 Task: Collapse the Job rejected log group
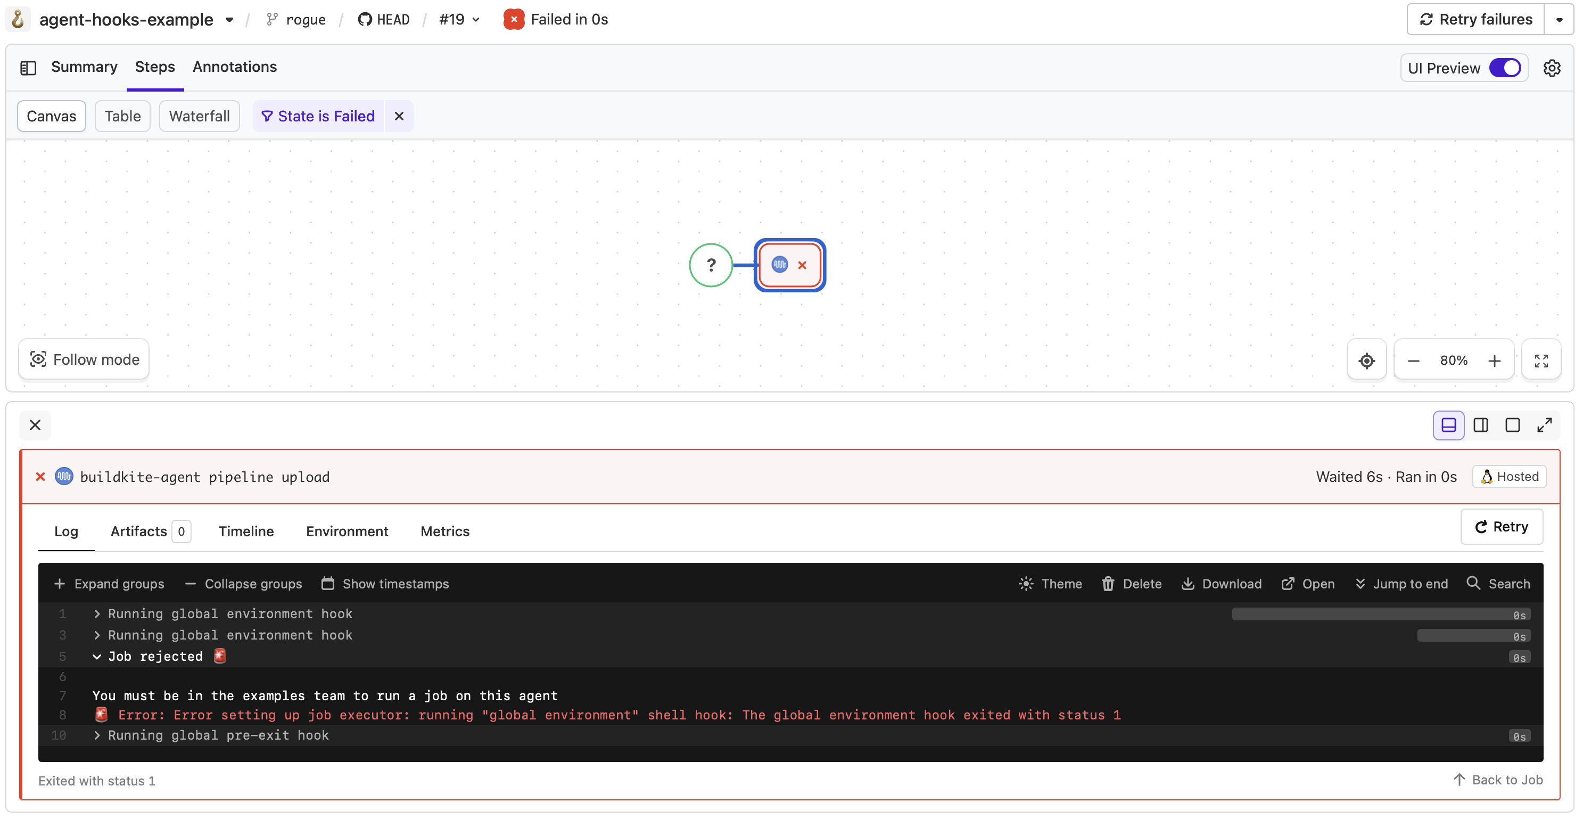[x=97, y=656]
